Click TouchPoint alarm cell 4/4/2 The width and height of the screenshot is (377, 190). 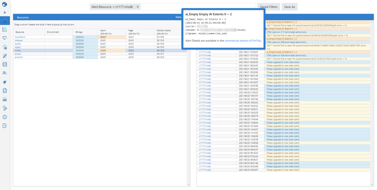(x=112, y=37)
